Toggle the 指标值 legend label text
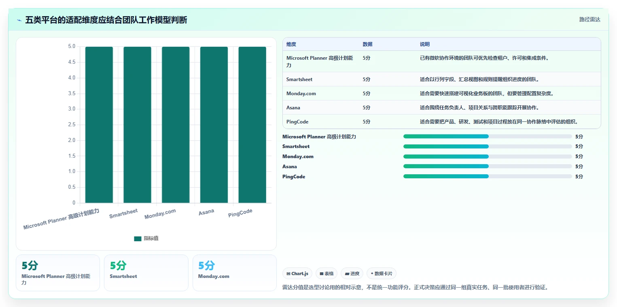The image size is (617, 307). (x=151, y=238)
